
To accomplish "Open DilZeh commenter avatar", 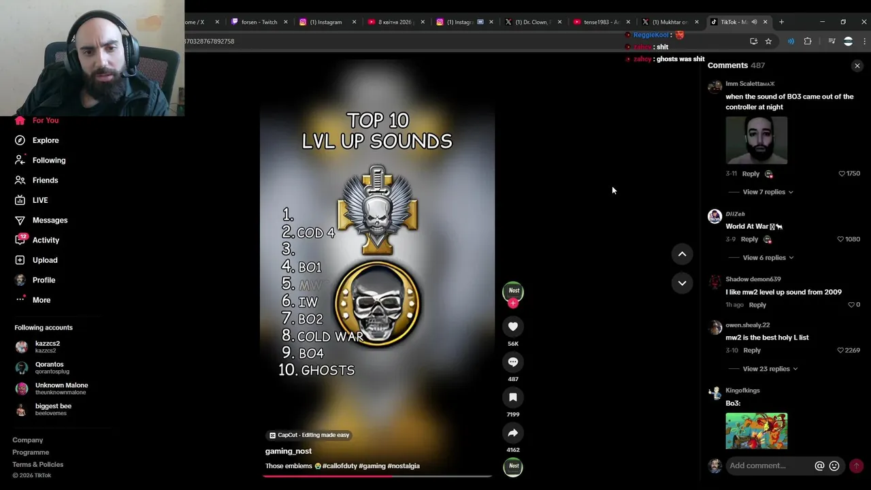I will 714,216.
